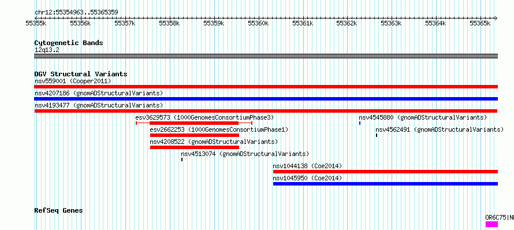This screenshot has width=514, height=230.
Task: Click the 12q13.2 cytogenetic band bar
Action: [266, 56]
